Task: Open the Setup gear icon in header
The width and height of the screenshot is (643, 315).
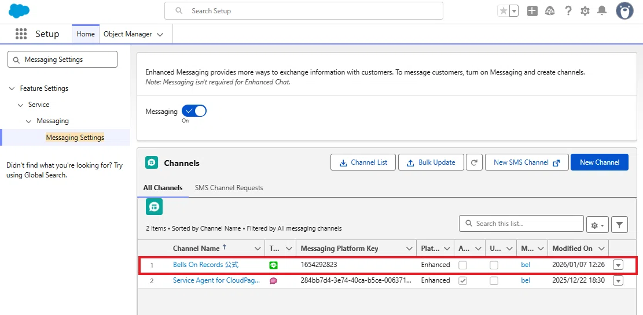Action: tap(585, 11)
